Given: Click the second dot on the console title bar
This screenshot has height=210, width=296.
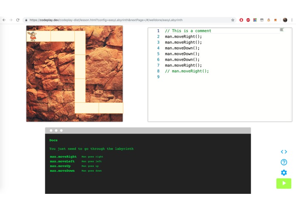Looking at the screenshot, I should [56, 131].
